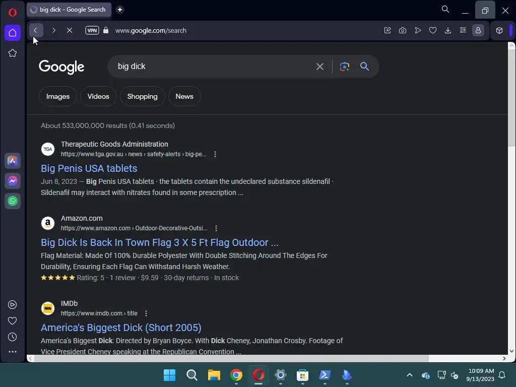Clear the search query with the X
Image resolution: width=516 pixels, height=387 pixels.
[320, 67]
